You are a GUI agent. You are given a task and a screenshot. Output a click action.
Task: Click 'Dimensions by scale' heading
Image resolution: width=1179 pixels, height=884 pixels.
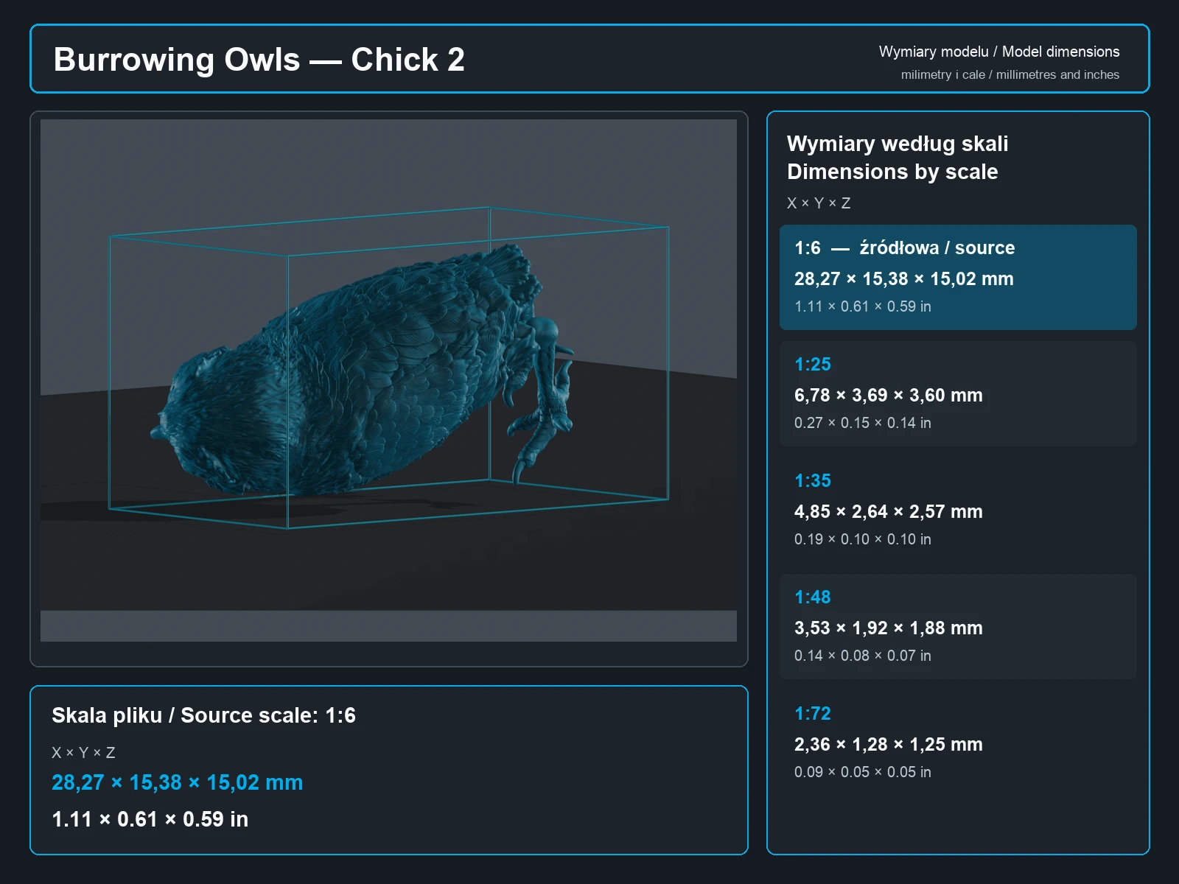point(892,172)
